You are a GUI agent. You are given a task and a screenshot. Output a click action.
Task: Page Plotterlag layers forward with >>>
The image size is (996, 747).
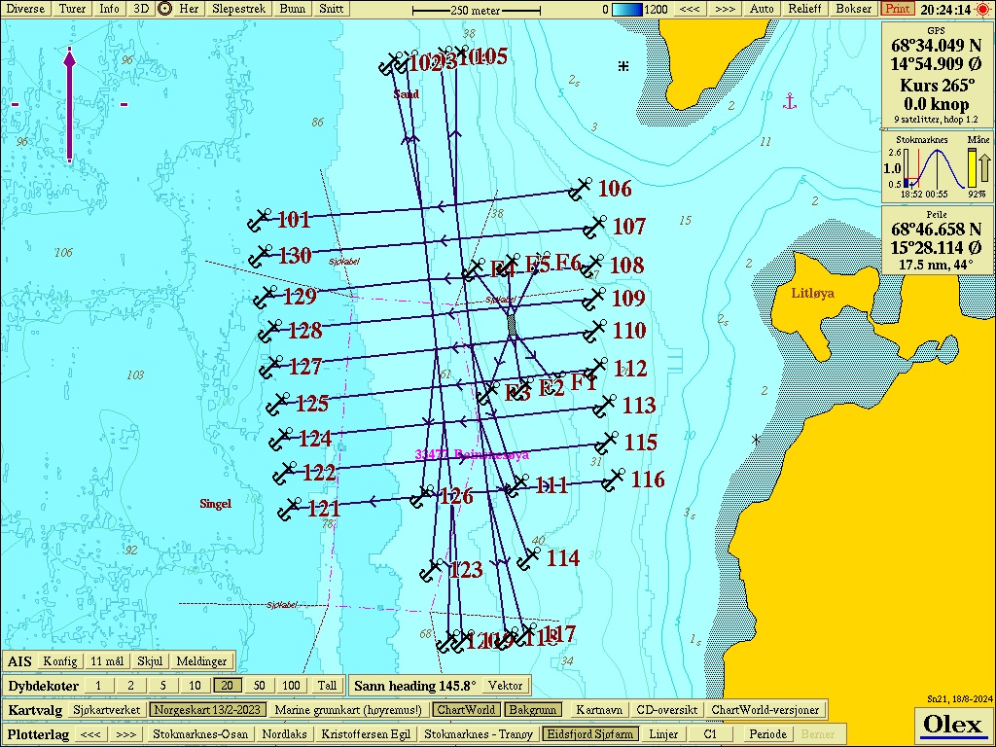coord(126,733)
